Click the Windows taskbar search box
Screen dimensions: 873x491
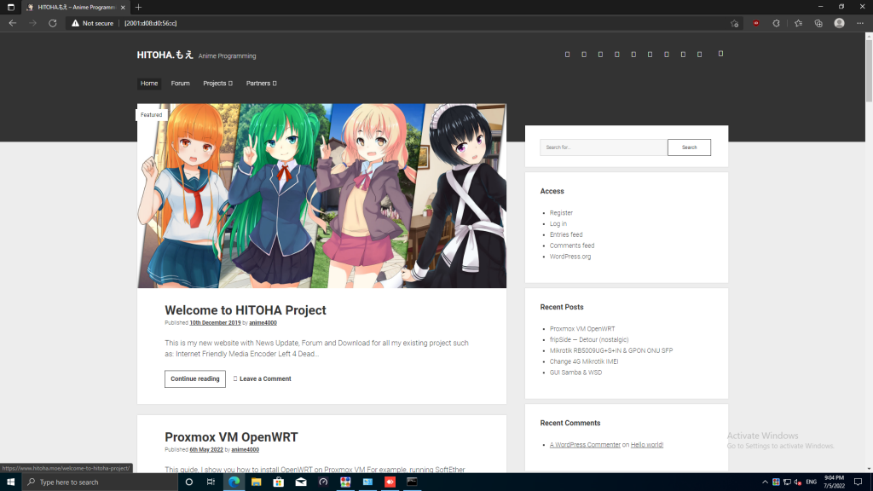coord(99,482)
